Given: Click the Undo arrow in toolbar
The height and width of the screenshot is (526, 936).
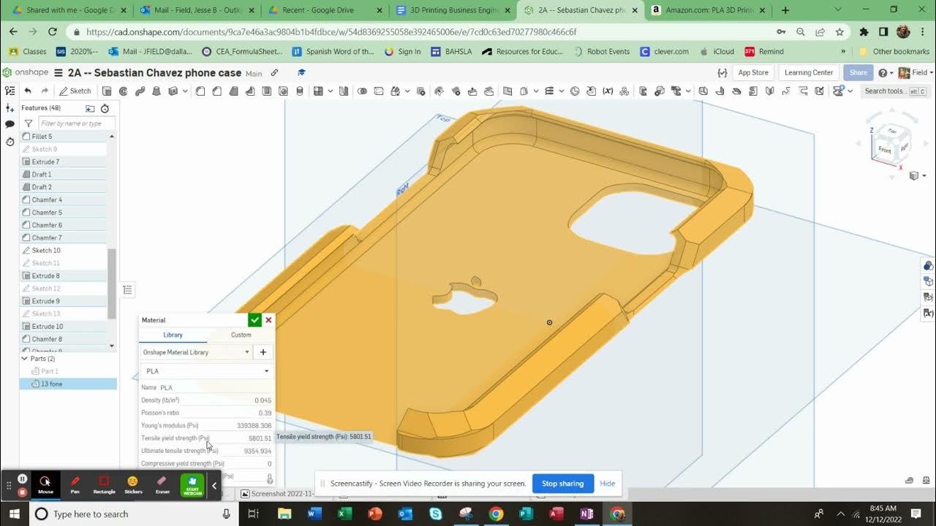Looking at the screenshot, I should pyautogui.click(x=28, y=91).
